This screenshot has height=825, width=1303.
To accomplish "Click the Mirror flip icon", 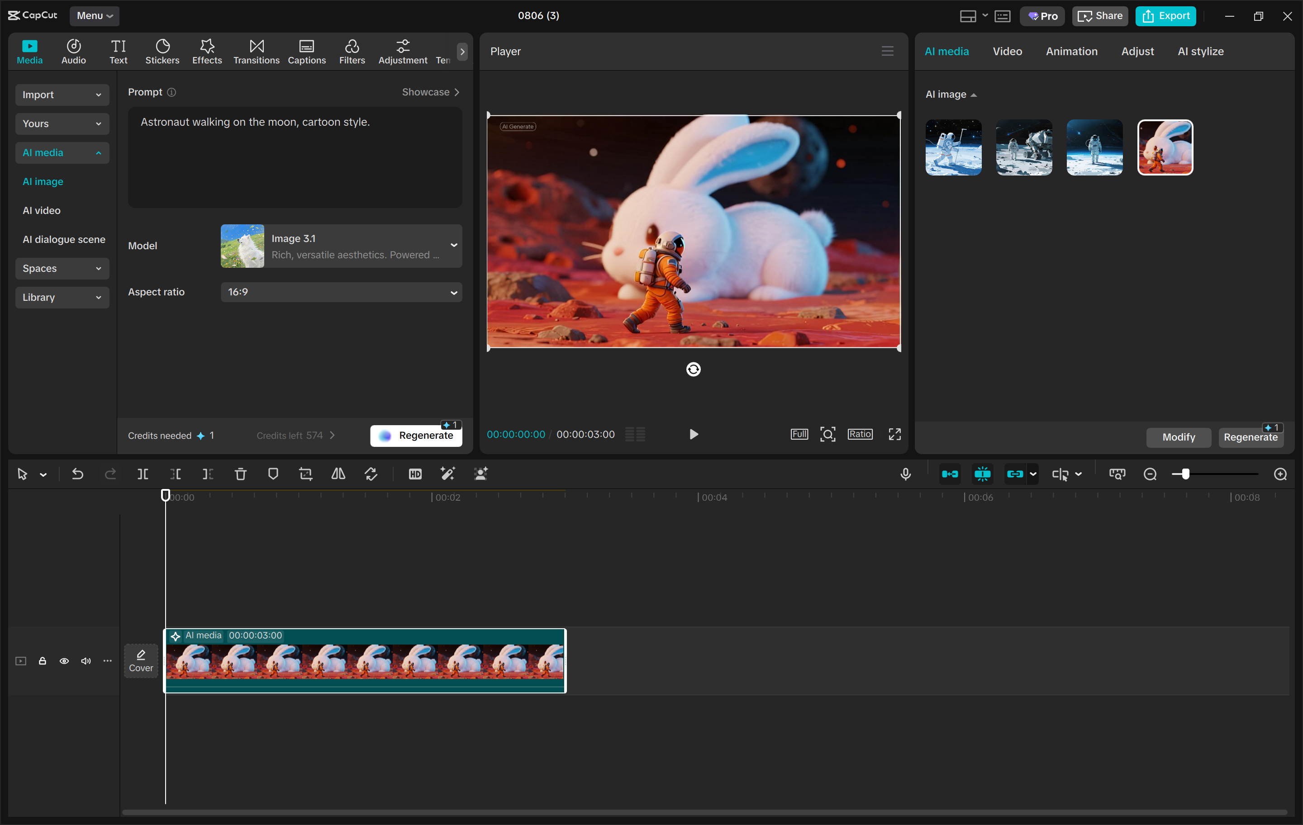I will pos(338,474).
